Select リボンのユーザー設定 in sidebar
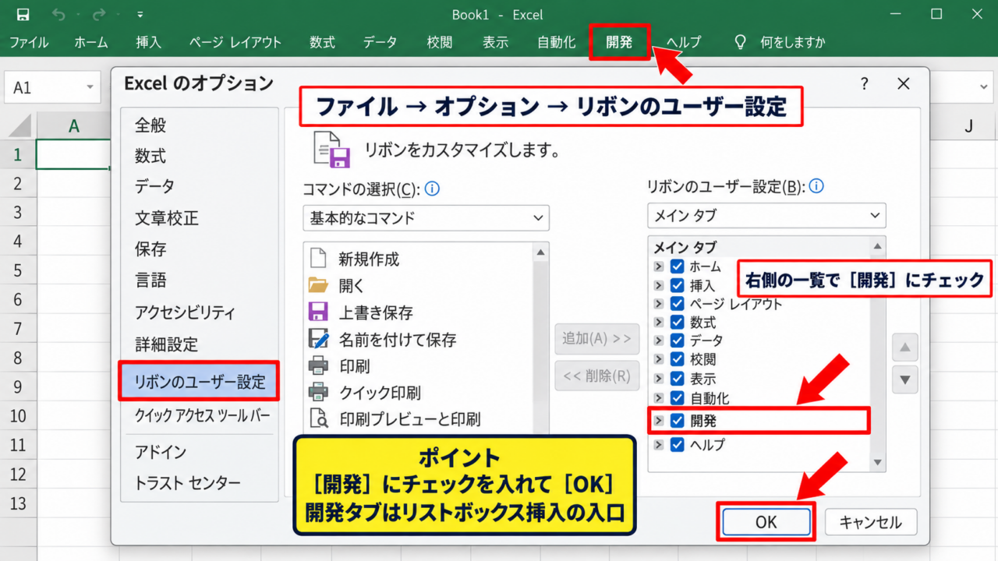 click(x=200, y=382)
